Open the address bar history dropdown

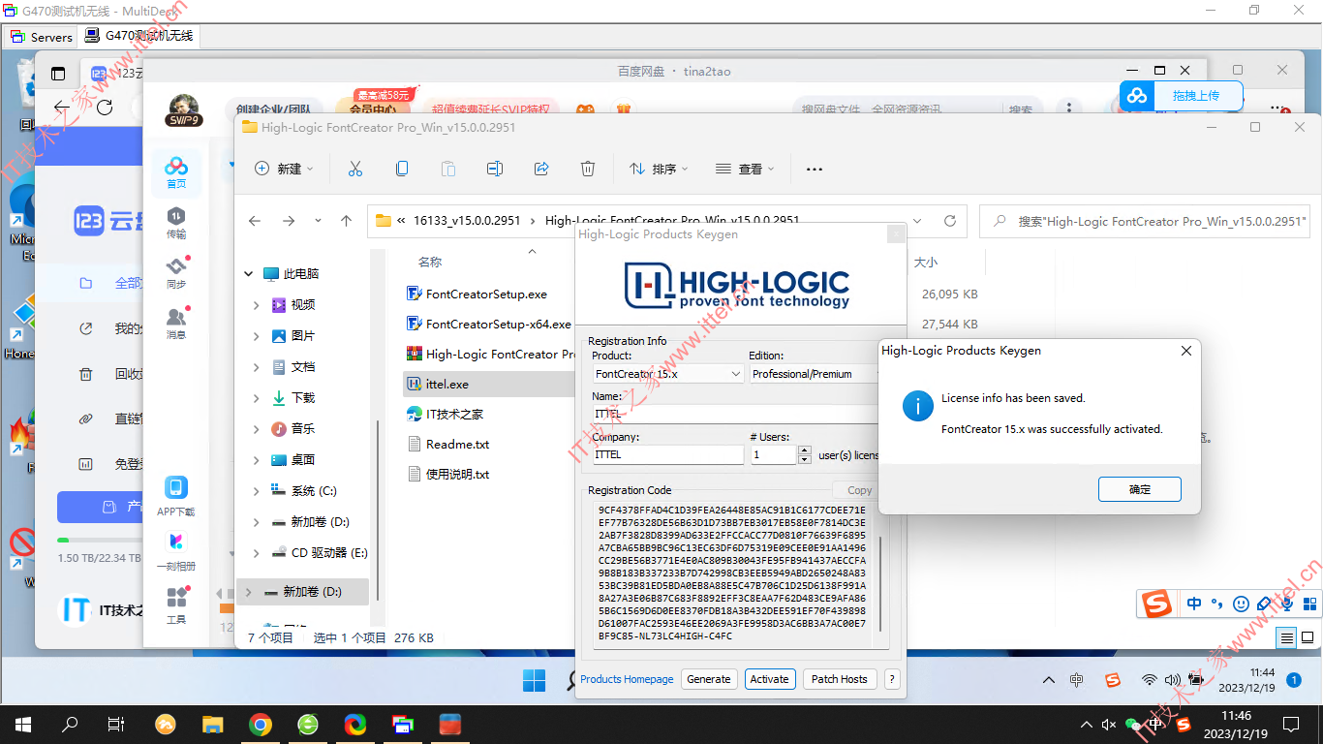point(917,221)
